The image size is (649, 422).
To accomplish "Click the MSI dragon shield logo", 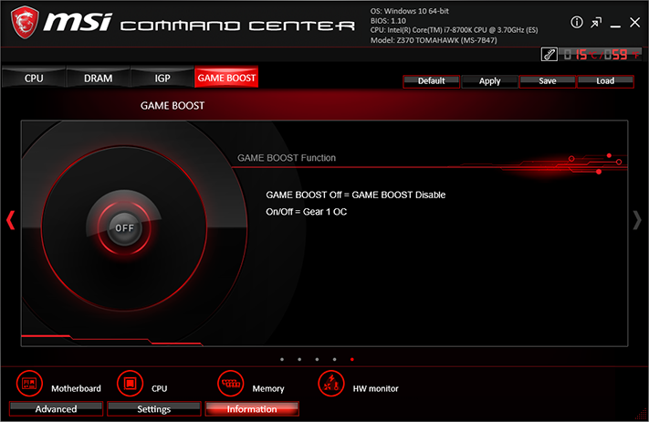I will pyautogui.click(x=25, y=22).
